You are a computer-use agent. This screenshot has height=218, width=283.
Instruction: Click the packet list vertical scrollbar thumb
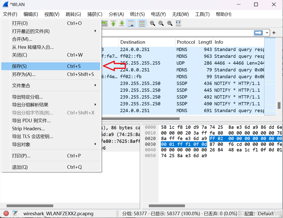click(x=279, y=105)
